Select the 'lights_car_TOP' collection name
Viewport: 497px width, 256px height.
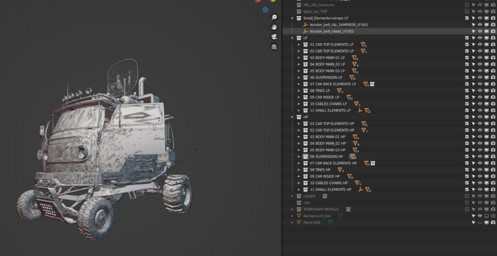click(315, 12)
